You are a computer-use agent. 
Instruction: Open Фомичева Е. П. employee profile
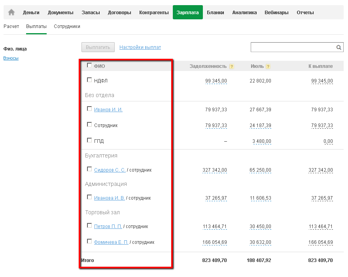[111, 242]
